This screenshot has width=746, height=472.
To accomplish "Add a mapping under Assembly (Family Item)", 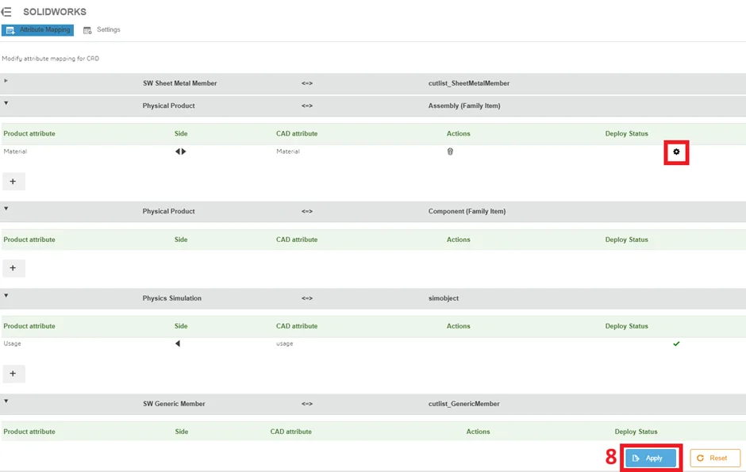I will click(13, 182).
